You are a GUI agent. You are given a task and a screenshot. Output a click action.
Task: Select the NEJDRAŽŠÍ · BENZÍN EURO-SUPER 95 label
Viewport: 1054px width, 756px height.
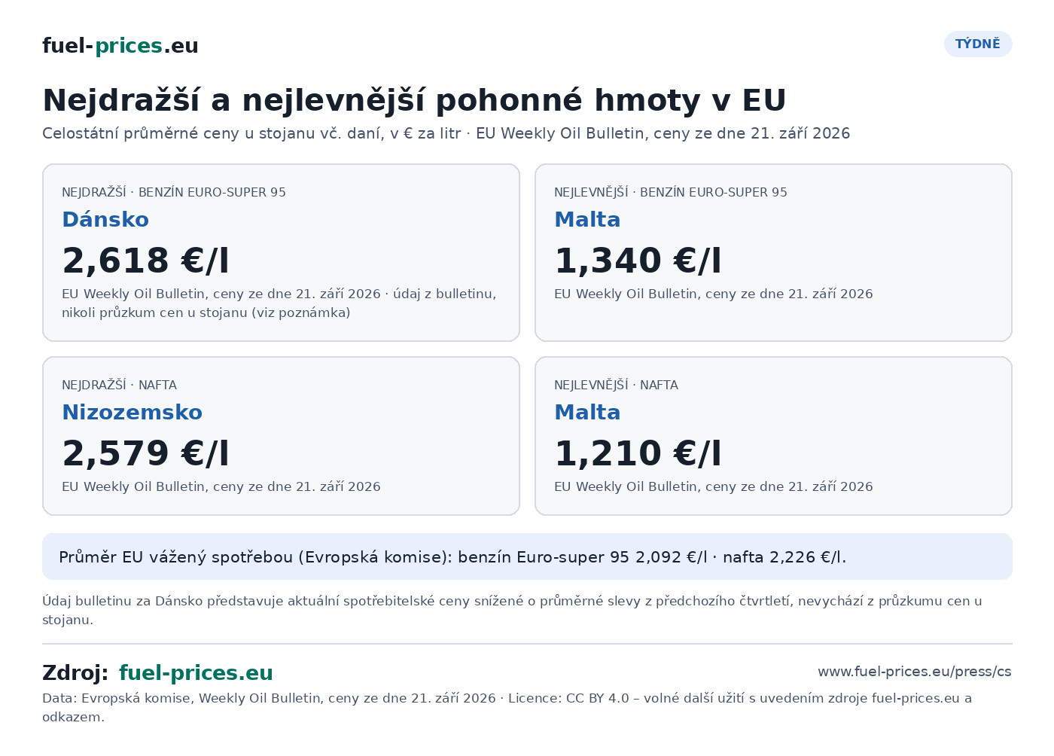tap(174, 192)
